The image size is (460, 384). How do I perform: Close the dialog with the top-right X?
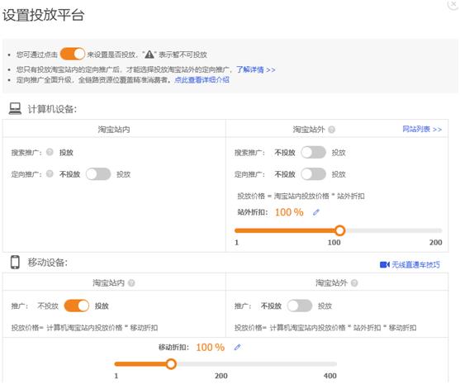point(454,4)
